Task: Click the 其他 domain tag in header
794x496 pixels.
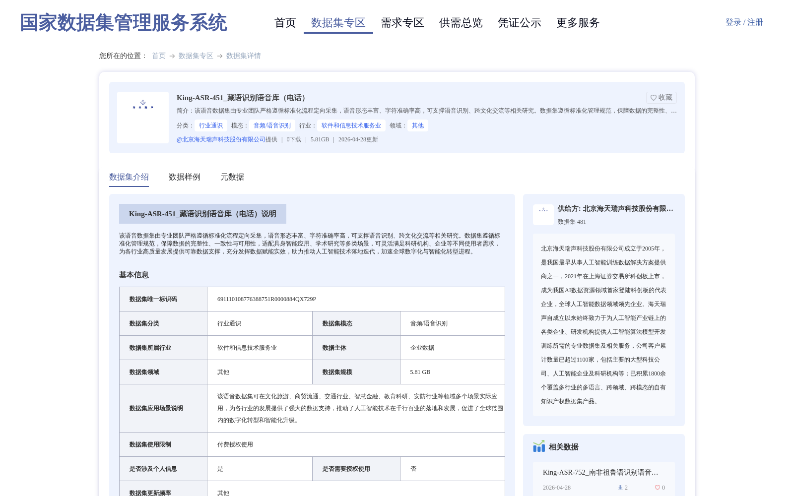Action: point(418,125)
